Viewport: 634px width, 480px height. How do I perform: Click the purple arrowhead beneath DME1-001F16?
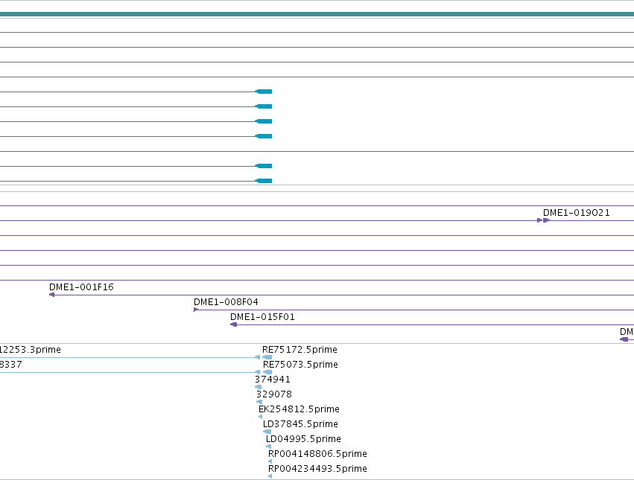point(51,295)
